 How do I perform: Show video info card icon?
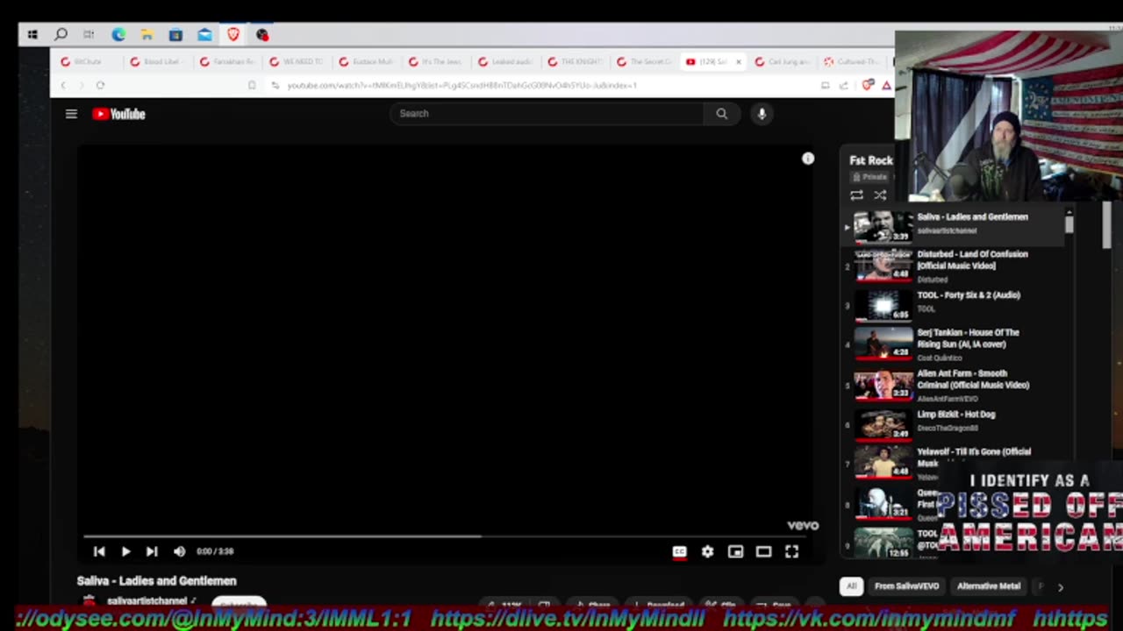(808, 159)
